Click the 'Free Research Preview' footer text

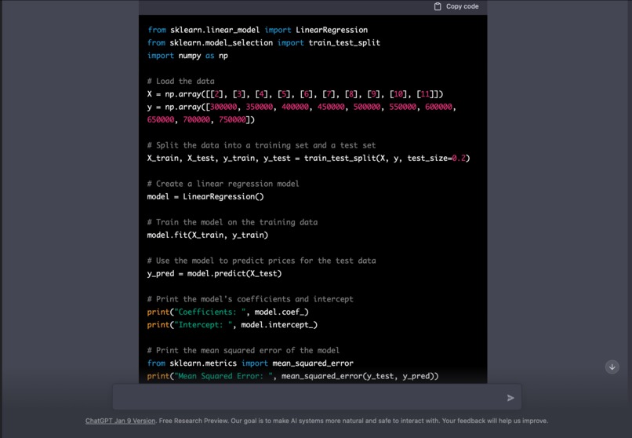pyautogui.click(x=193, y=421)
